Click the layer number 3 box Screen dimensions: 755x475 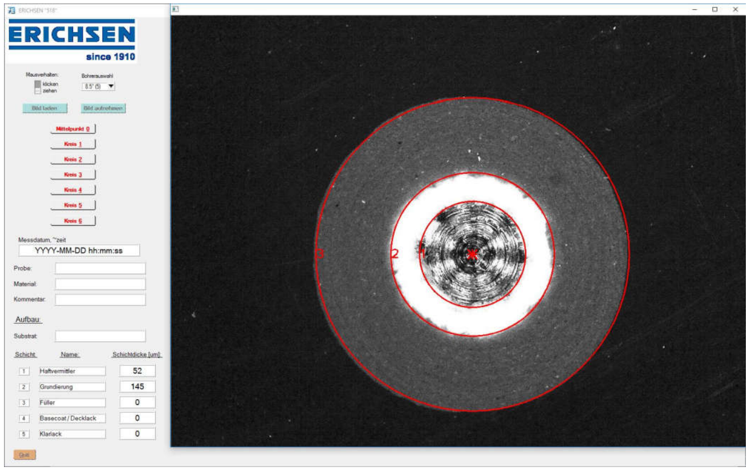pyautogui.click(x=24, y=403)
